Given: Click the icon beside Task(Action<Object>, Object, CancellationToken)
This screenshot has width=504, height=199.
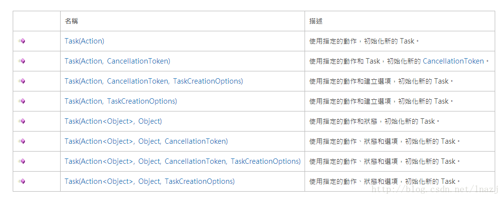Looking at the screenshot, I should coord(22,141).
